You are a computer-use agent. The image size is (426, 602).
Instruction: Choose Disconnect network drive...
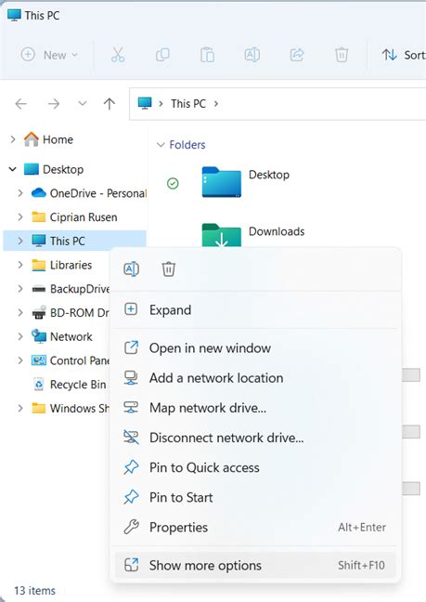(x=255, y=438)
